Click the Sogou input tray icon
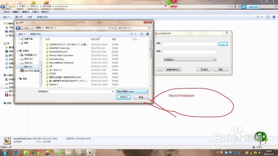The image size is (278, 156). (221, 152)
